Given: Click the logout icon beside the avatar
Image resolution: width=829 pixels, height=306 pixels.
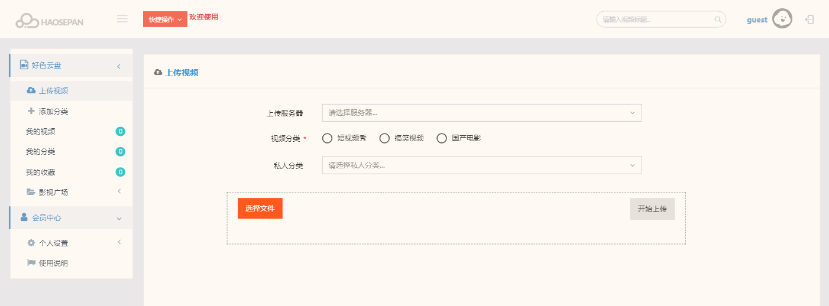Looking at the screenshot, I should (809, 19).
